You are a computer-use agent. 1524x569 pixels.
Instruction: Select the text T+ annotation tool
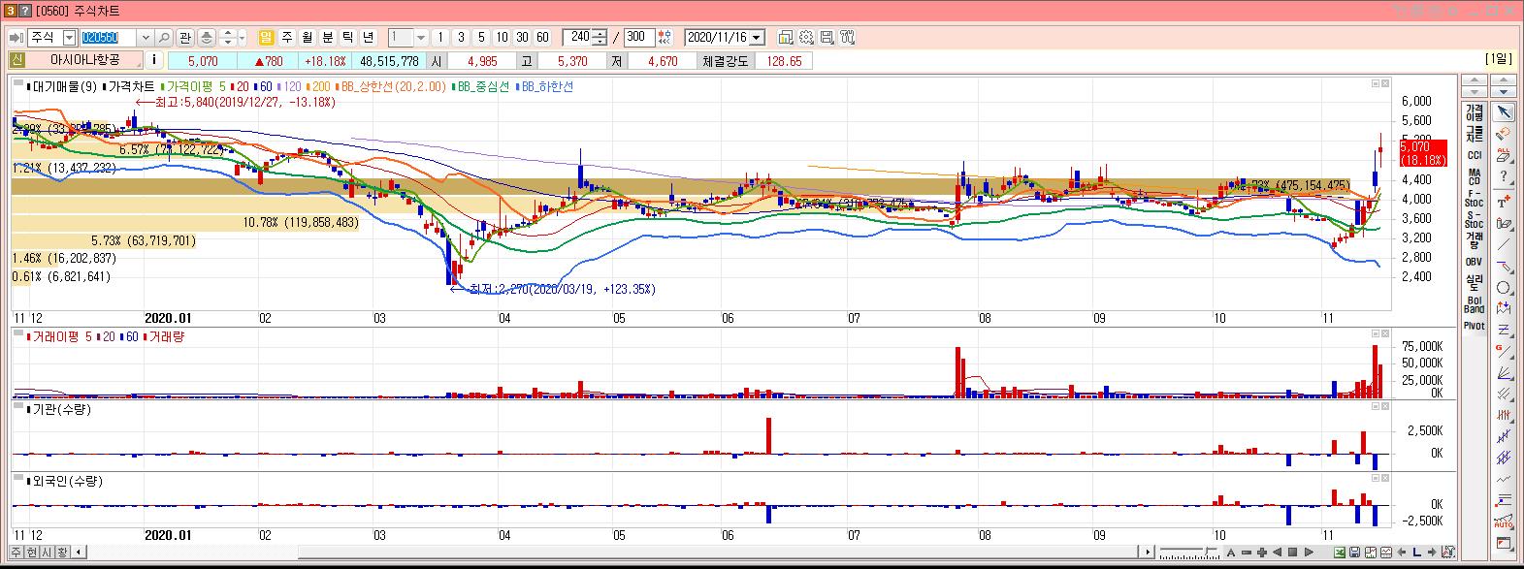1503,202
